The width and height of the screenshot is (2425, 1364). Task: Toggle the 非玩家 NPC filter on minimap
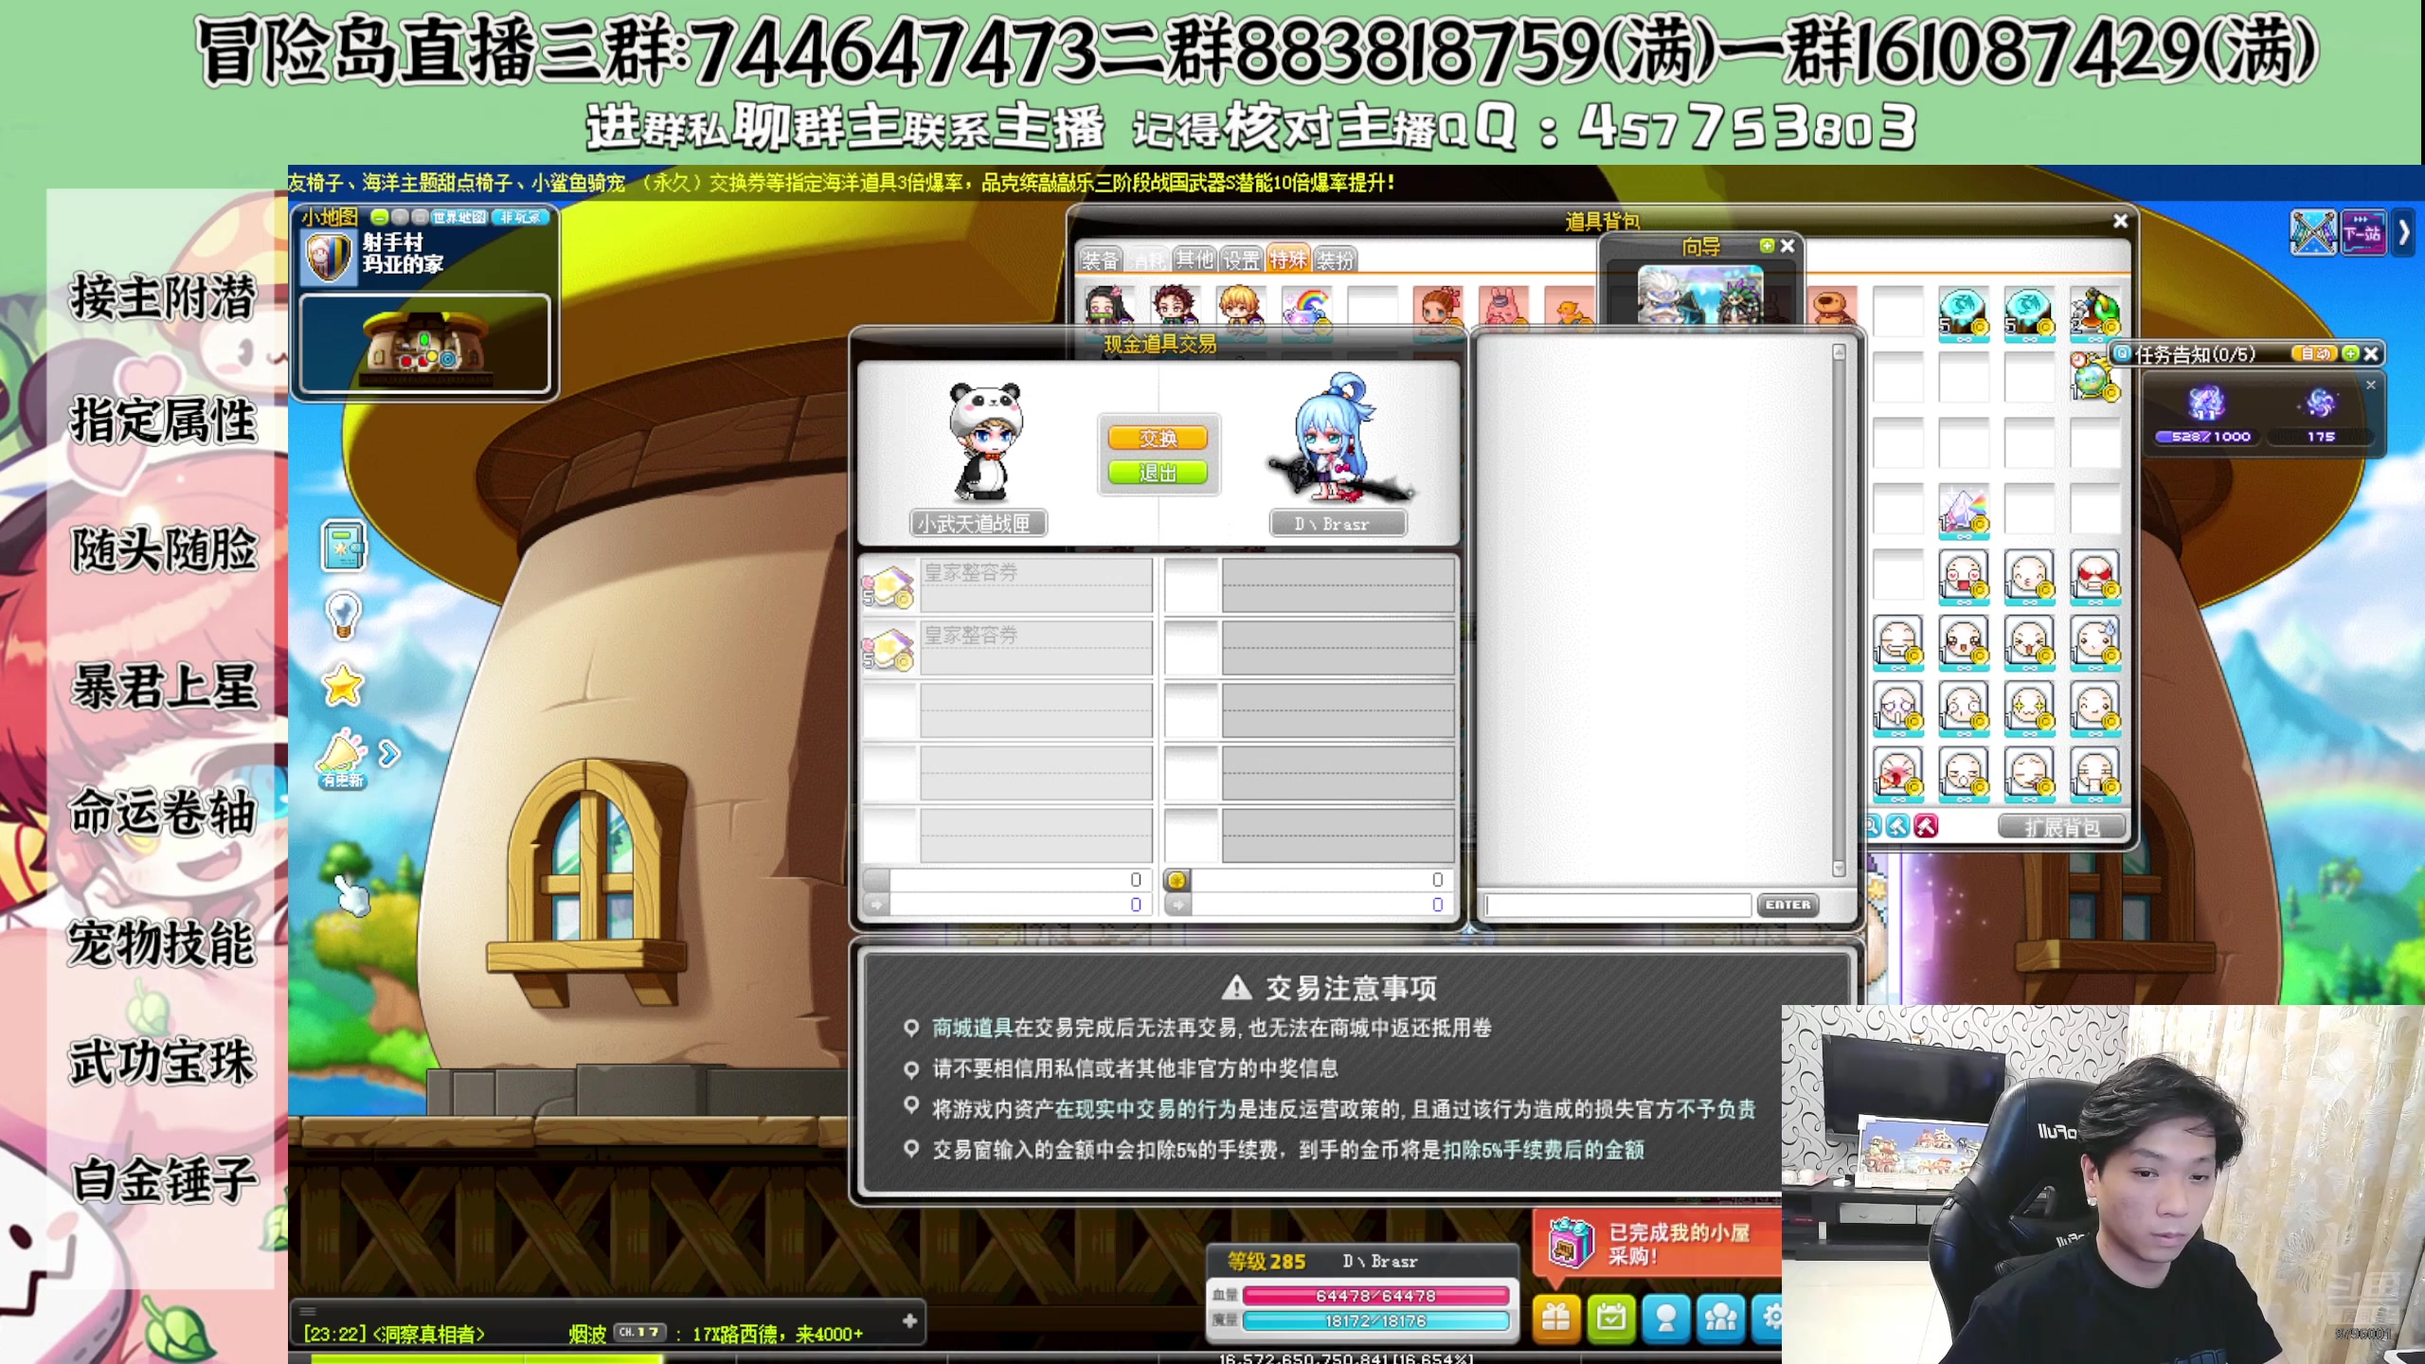(520, 217)
